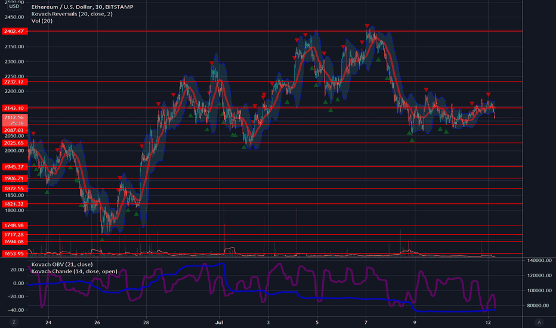Click the 1800.00 price scale value

(14, 211)
